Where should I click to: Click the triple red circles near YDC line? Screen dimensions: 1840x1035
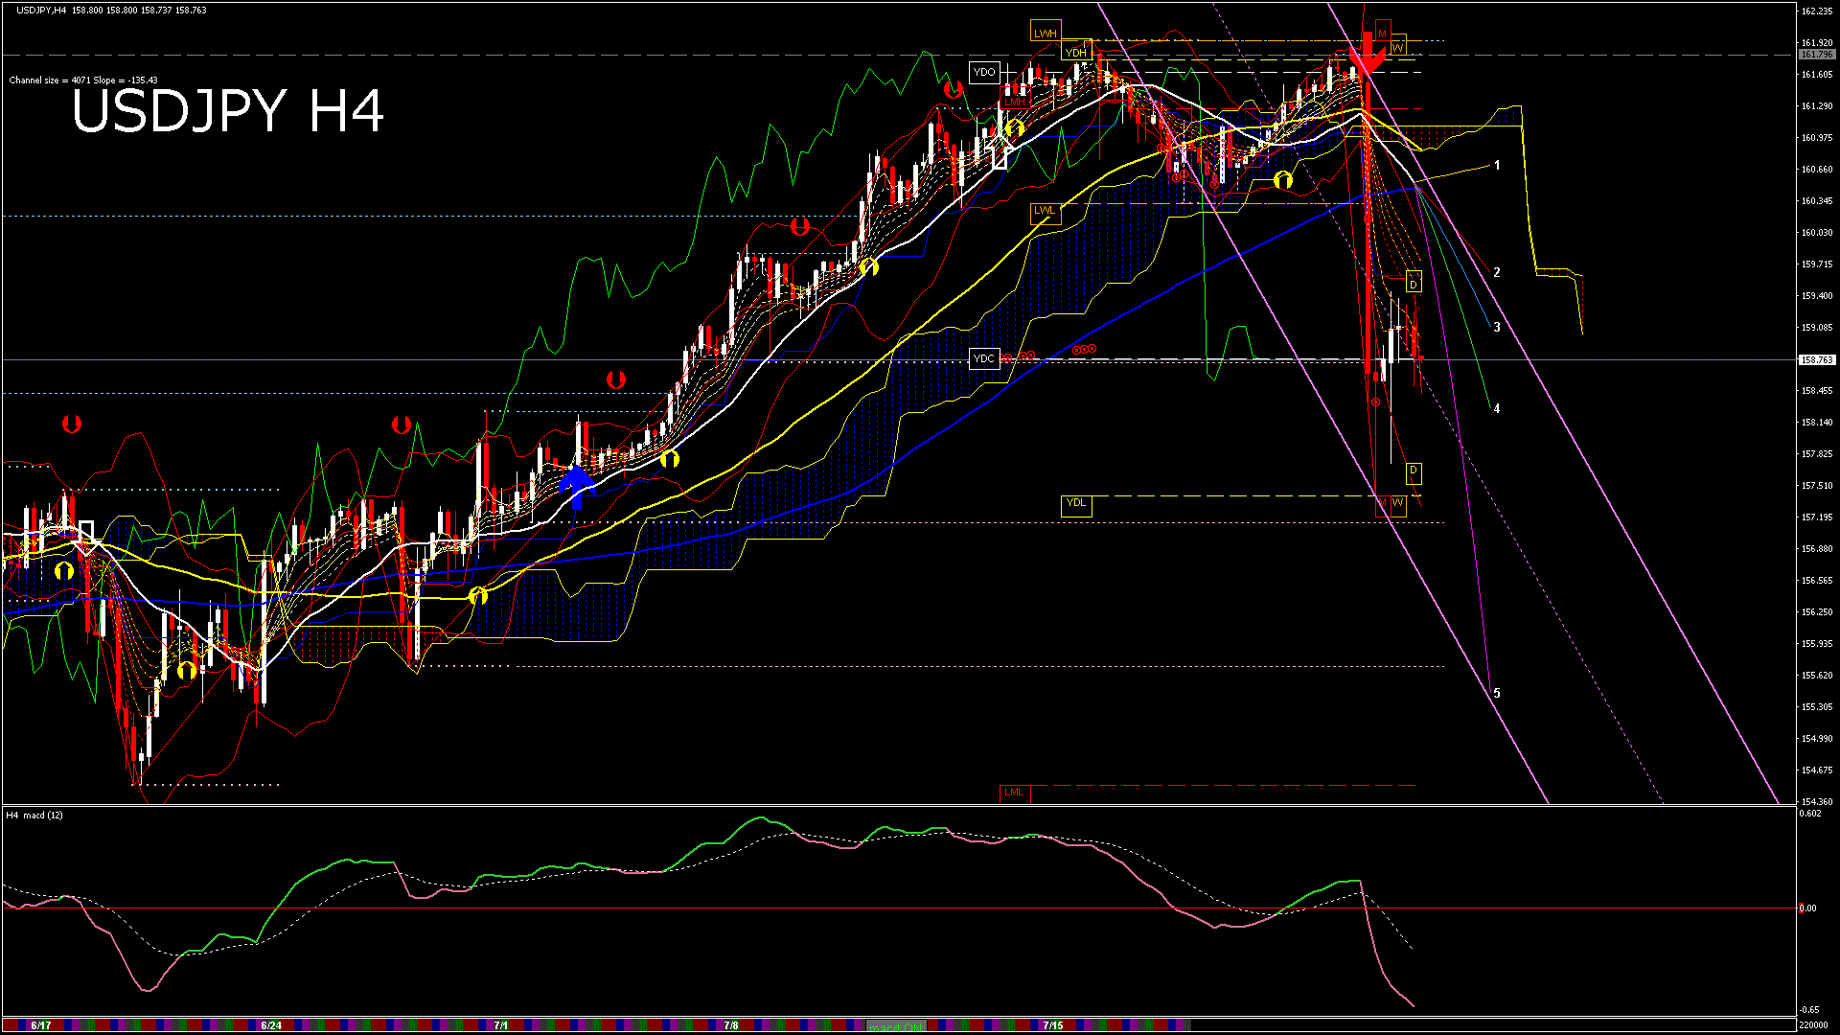pyautogui.click(x=1084, y=350)
